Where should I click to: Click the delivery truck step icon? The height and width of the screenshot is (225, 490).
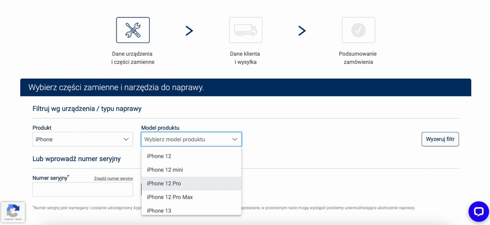point(246,30)
